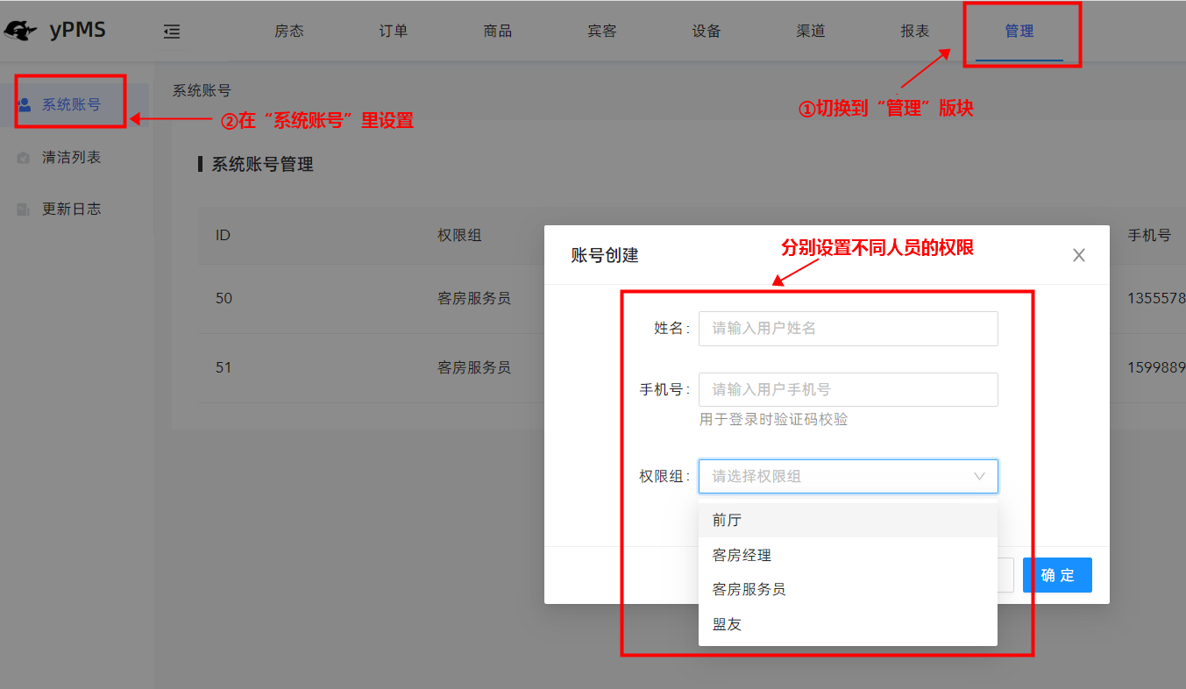Choose 盟友 from the dropdown list
This screenshot has height=689, width=1186.
[848, 624]
